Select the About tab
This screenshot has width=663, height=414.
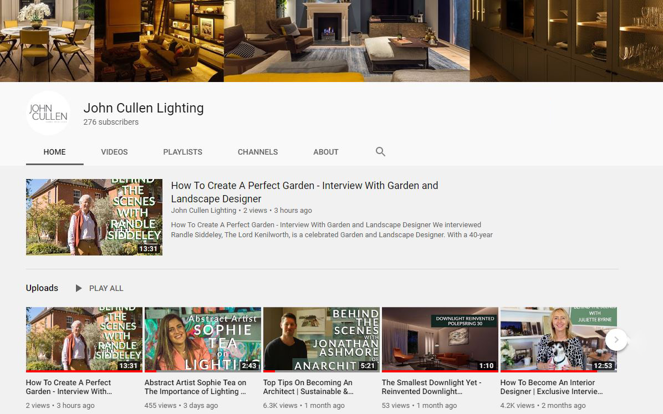325,152
